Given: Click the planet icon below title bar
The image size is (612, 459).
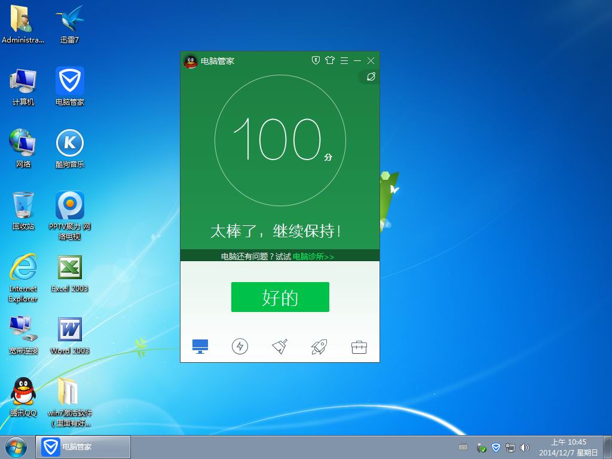Looking at the screenshot, I should 371,76.
